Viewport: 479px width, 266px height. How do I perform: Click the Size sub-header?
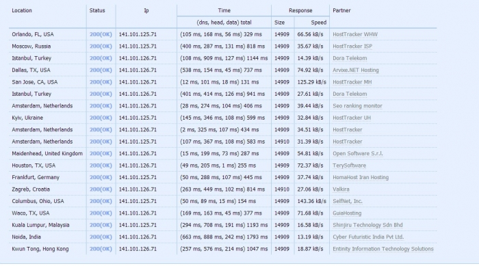tap(279, 23)
